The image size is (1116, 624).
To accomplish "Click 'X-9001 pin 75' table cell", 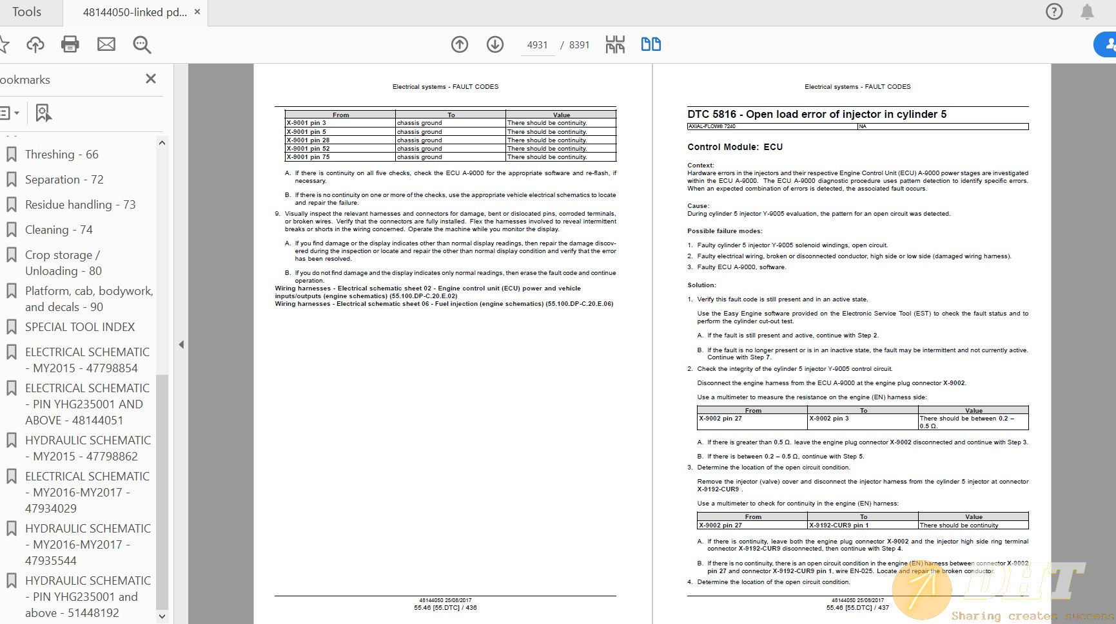I will click(x=340, y=157).
